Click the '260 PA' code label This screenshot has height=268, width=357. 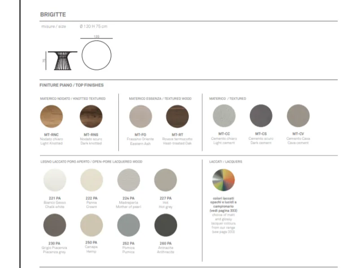click(165, 243)
